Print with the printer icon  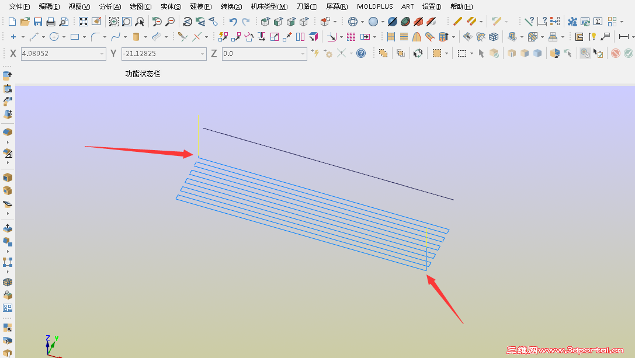pos(51,22)
